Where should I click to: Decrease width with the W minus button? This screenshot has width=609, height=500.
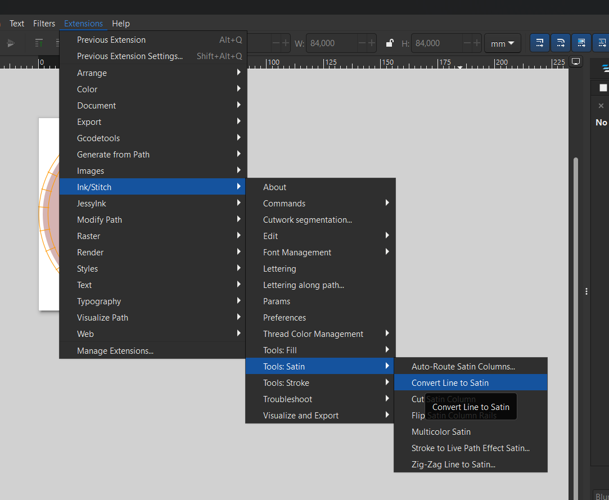point(362,43)
